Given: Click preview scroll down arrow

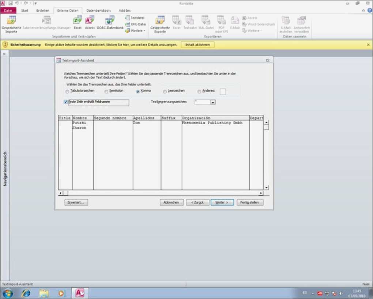Looking at the screenshot, I should tap(267, 188).
